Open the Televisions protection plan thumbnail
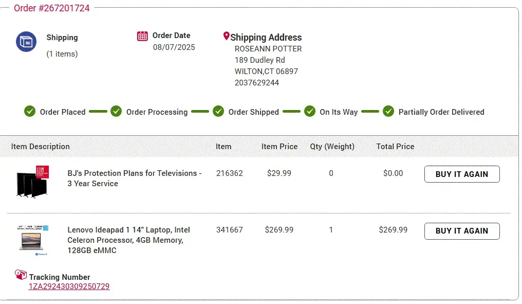The height and width of the screenshot is (304, 522). click(32, 182)
